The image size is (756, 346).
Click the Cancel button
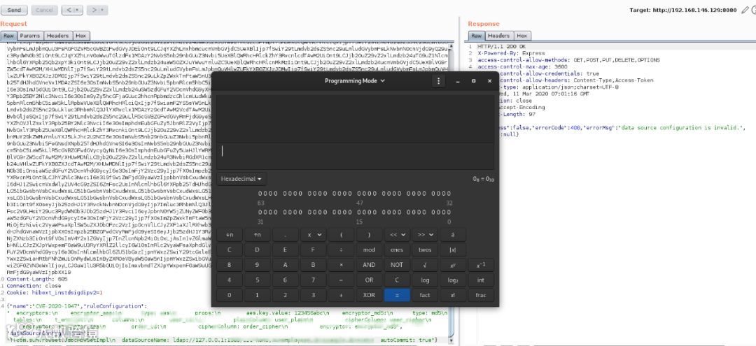coord(44,10)
